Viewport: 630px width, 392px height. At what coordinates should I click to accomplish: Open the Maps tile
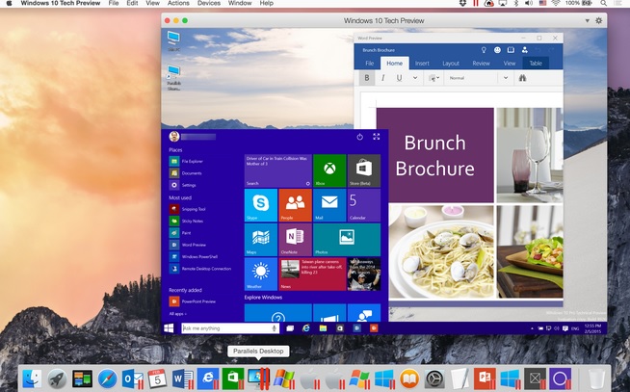[x=261, y=240]
